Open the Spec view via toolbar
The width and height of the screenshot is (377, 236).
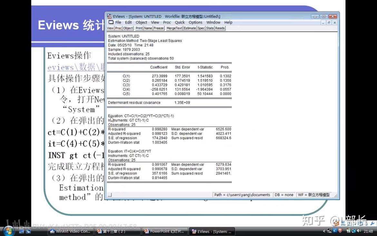tap(201, 28)
